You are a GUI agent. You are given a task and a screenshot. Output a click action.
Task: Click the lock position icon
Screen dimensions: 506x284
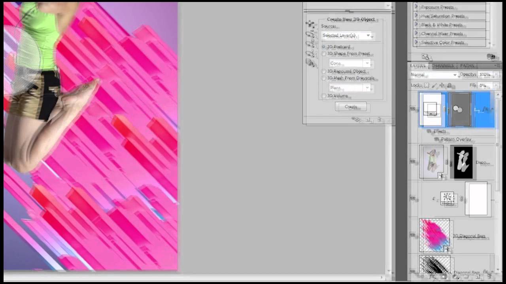(x=442, y=85)
